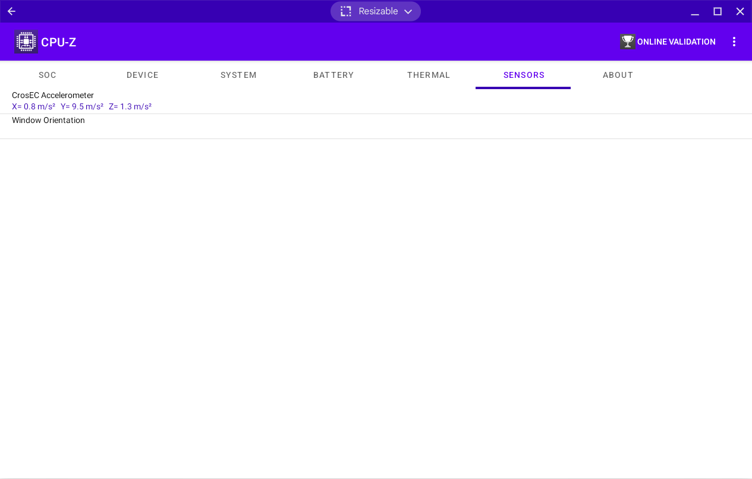
Task: Maximize the CPU-Z window
Action: click(718, 11)
